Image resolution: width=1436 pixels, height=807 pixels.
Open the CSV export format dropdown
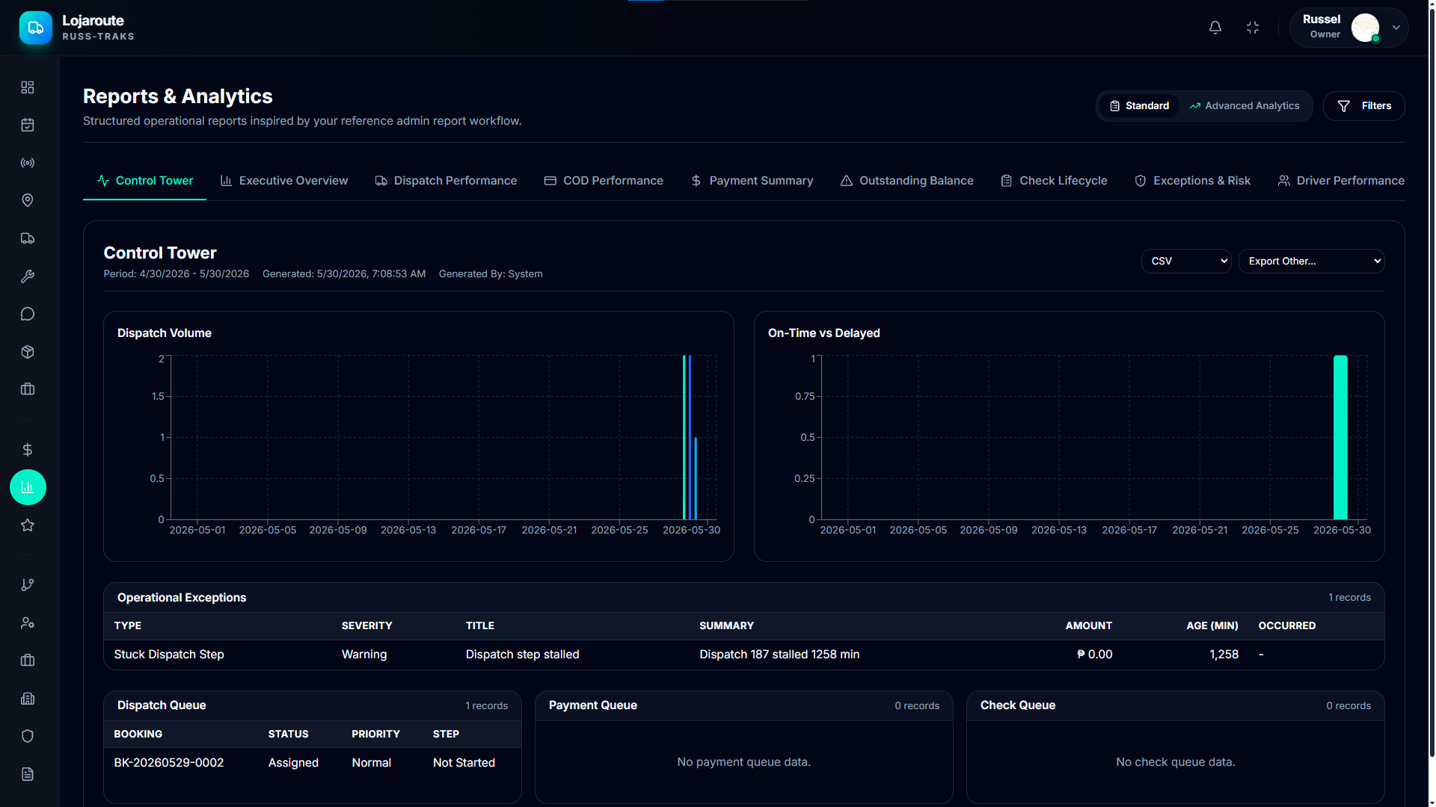[1186, 262]
